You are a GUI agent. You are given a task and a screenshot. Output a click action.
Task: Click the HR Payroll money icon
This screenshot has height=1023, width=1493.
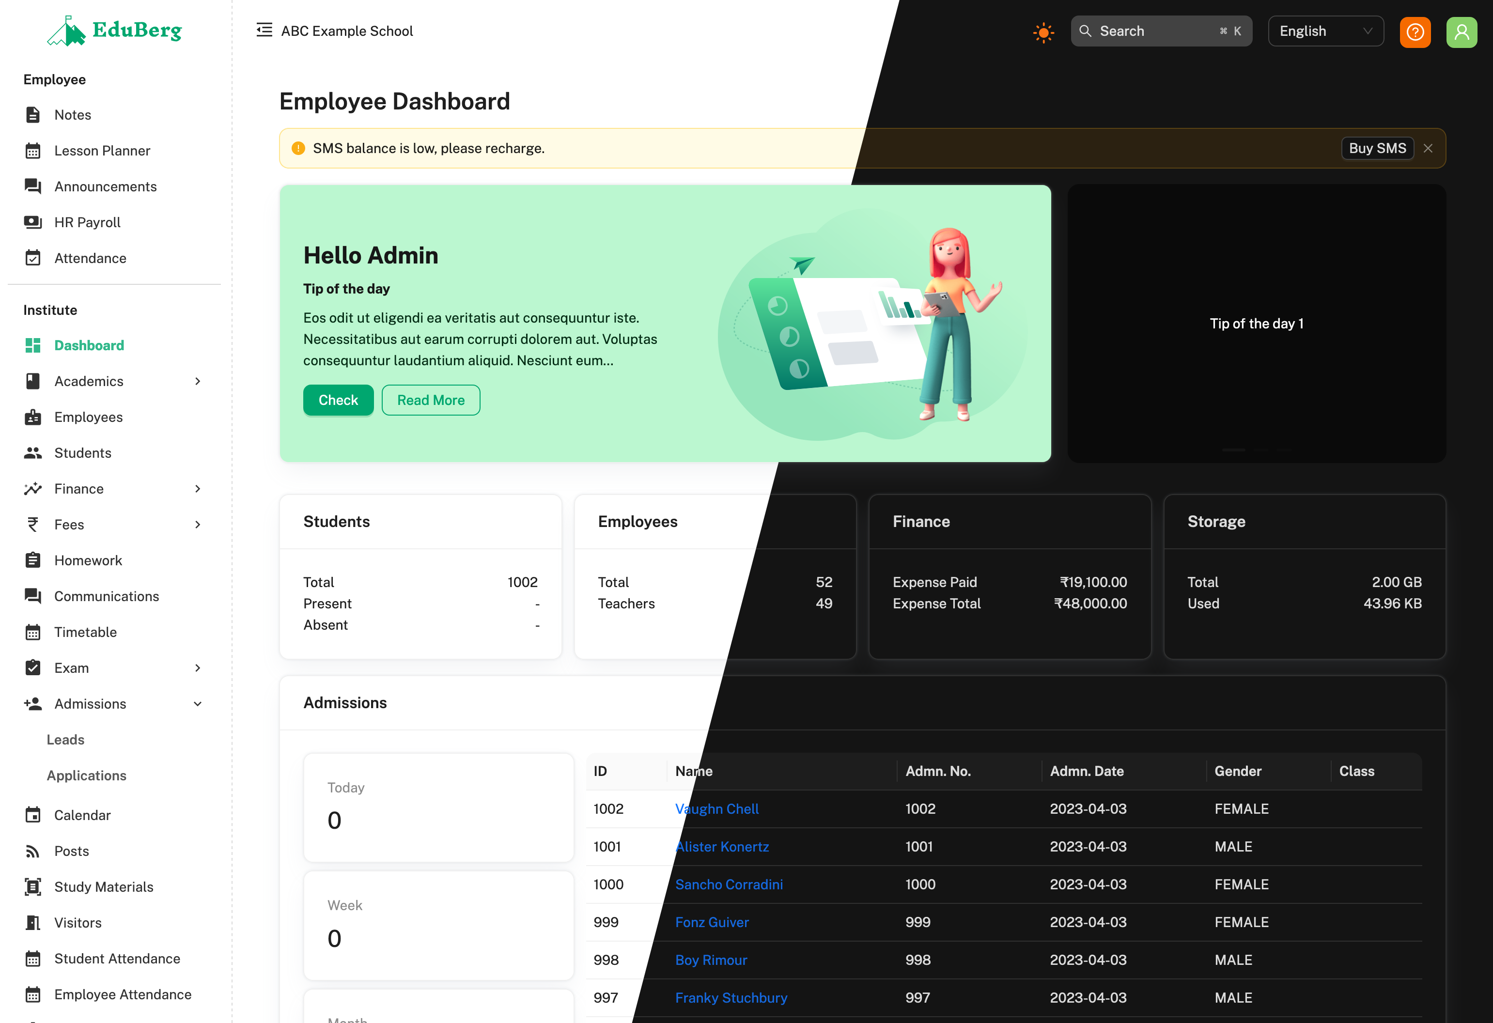[x=33, y=222]
